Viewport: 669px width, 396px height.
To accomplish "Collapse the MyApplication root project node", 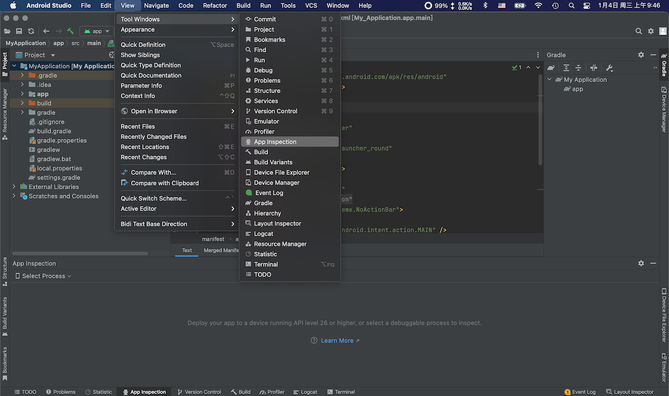I will (x=14, y=66).
